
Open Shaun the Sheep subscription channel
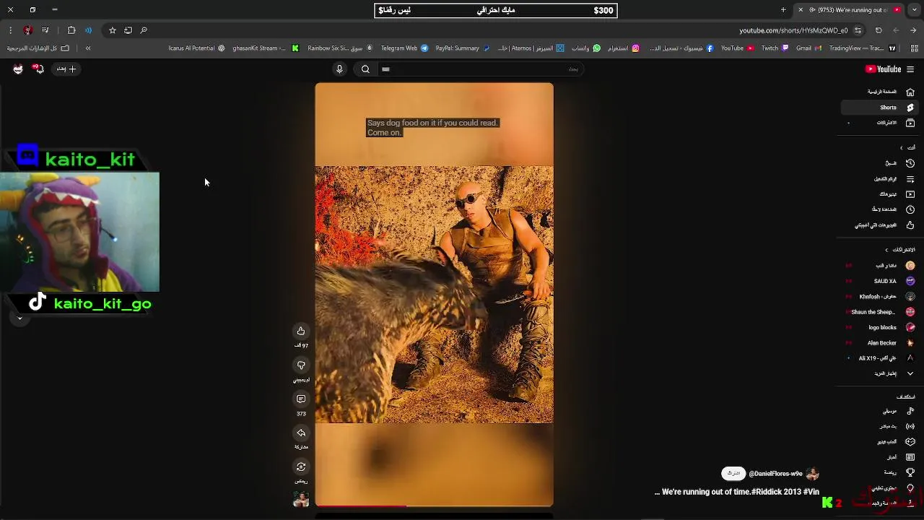[881, 312]
